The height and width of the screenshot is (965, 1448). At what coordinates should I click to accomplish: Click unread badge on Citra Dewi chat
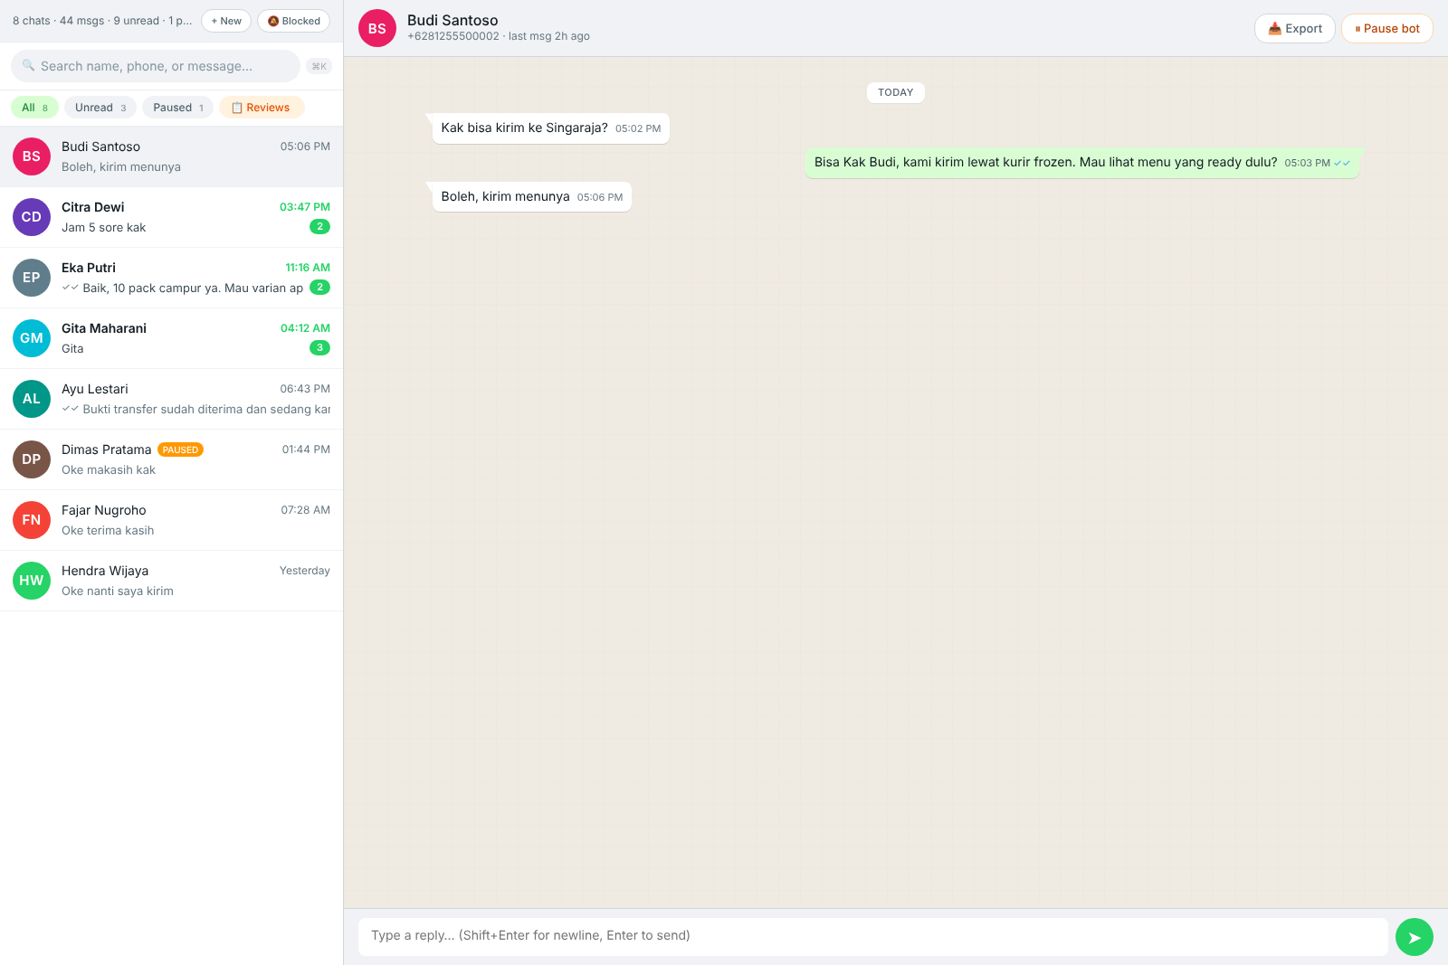click(319, 227)
